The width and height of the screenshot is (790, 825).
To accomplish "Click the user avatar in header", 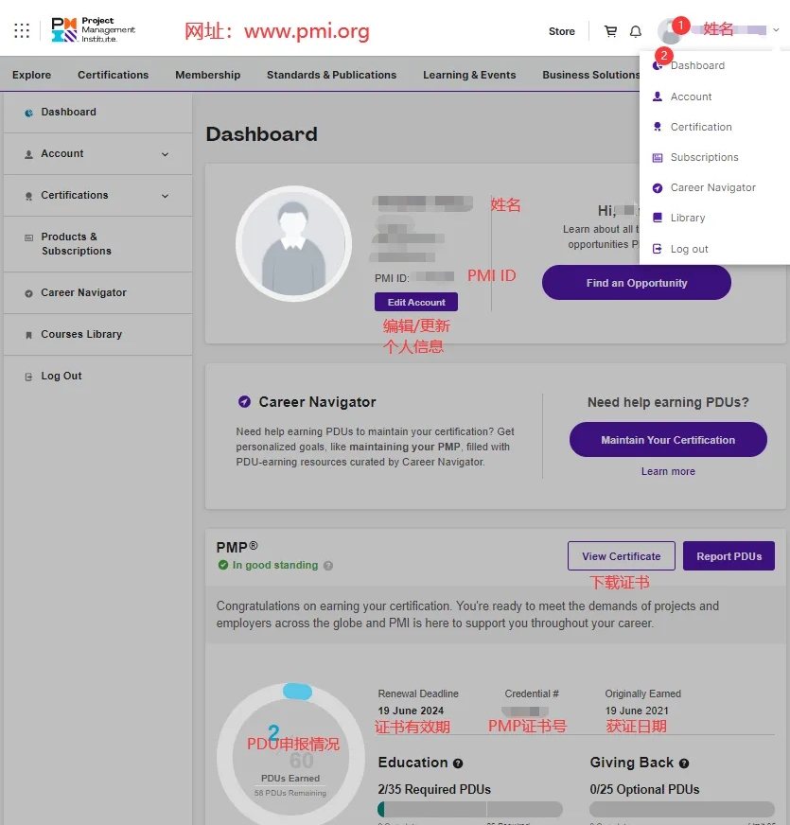I will pos(669,32).
